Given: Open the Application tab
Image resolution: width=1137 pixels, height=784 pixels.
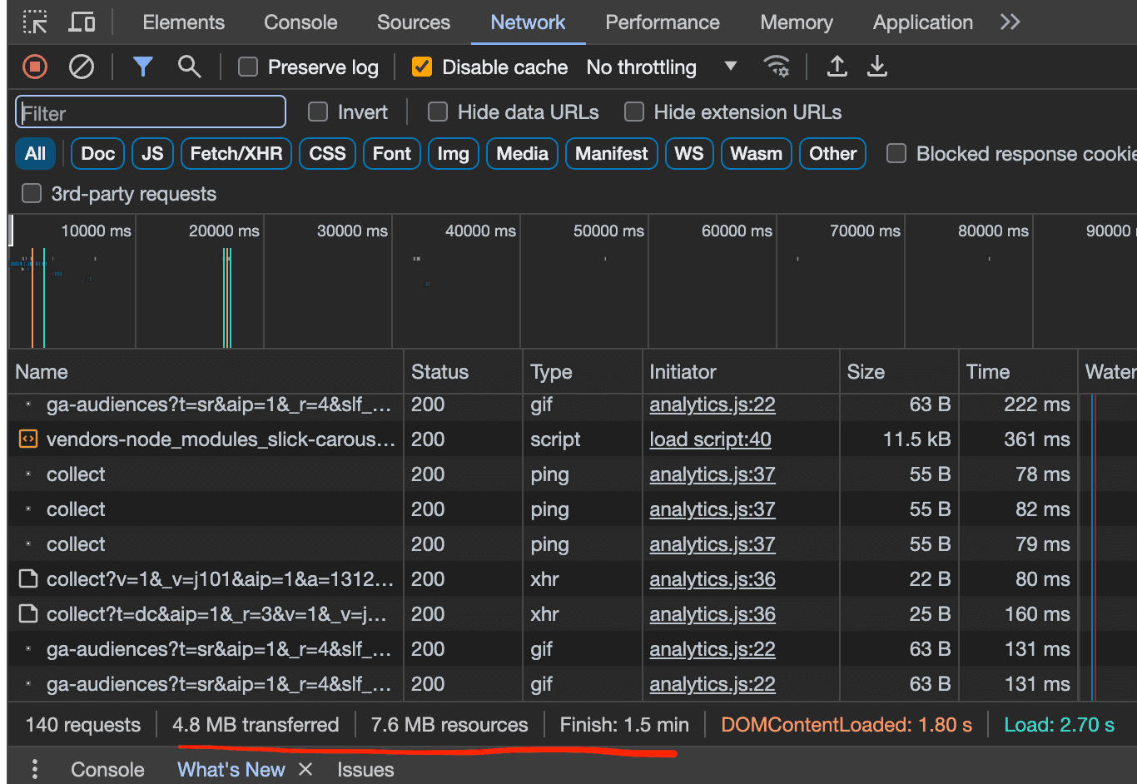Looking at the screenshot, I should click(923, 22).
